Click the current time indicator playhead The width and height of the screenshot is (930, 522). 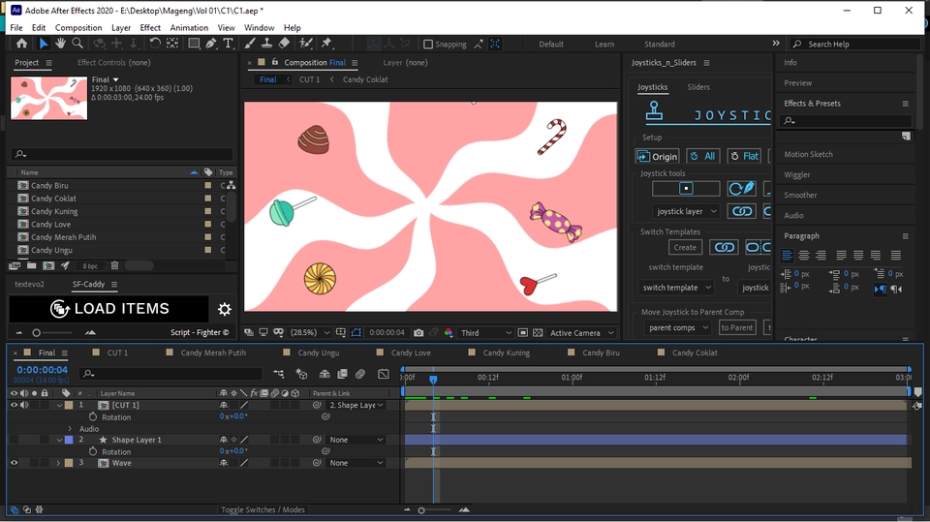tap(433, 379)
